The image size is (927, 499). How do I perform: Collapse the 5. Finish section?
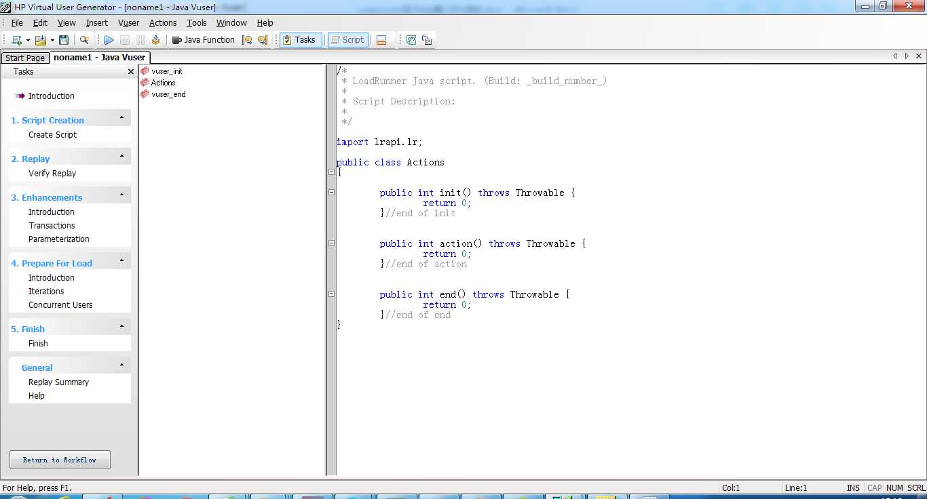coord(122,327)
